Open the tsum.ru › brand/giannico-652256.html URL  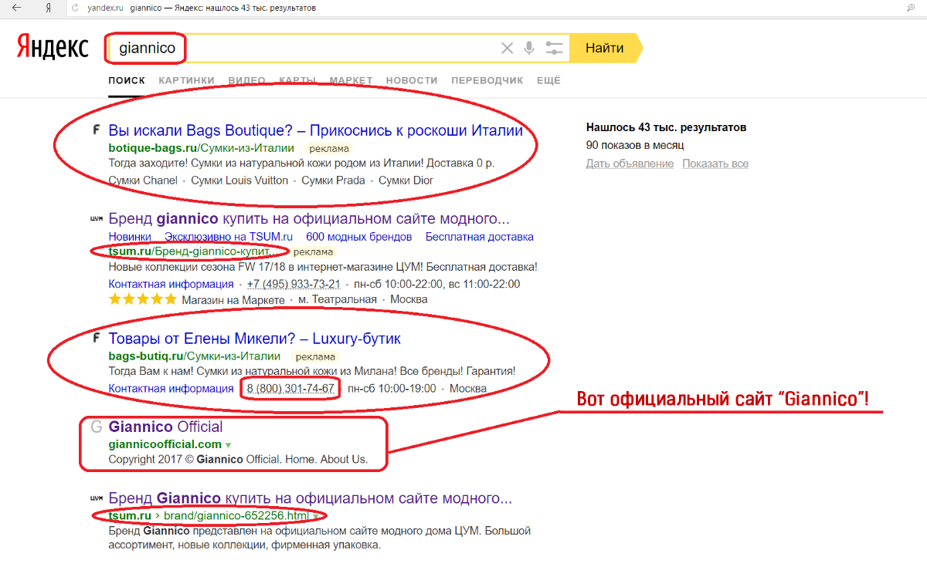click(x=209, y=515)
